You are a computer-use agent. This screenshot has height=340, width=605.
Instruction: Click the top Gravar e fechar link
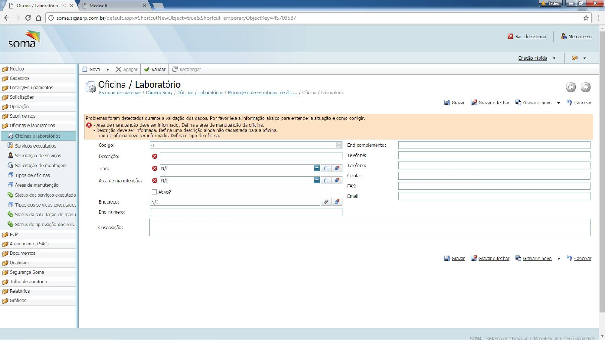[494, 103]
